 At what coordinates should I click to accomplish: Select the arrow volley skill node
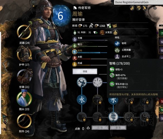(97, 82)
